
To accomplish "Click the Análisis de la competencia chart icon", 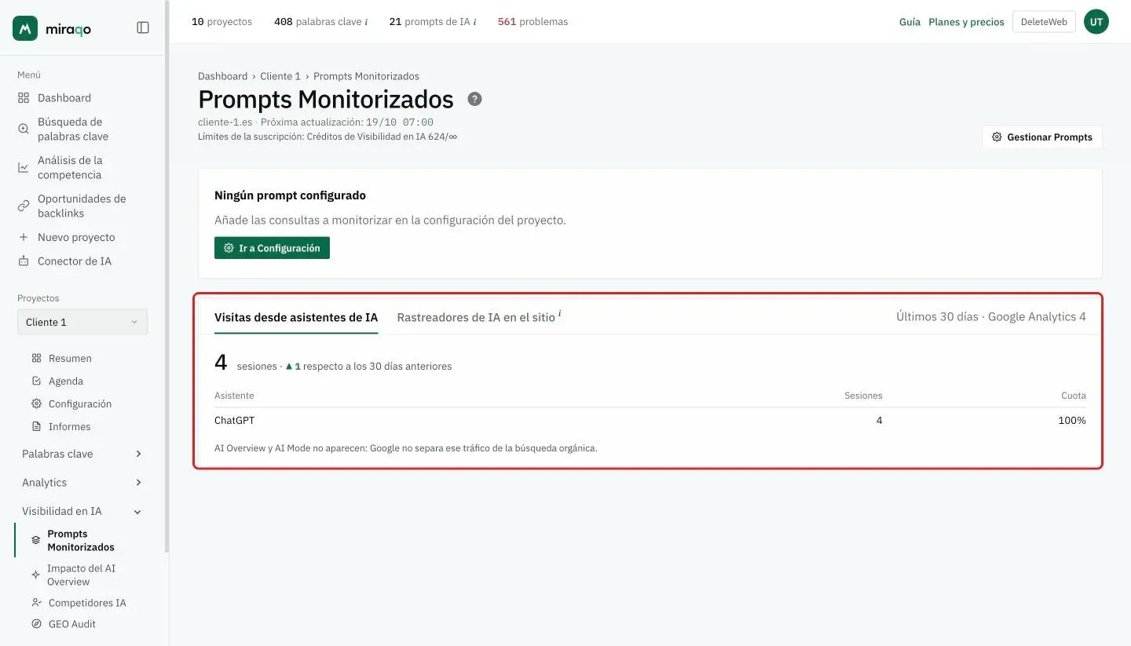I will tap(24, 167).
